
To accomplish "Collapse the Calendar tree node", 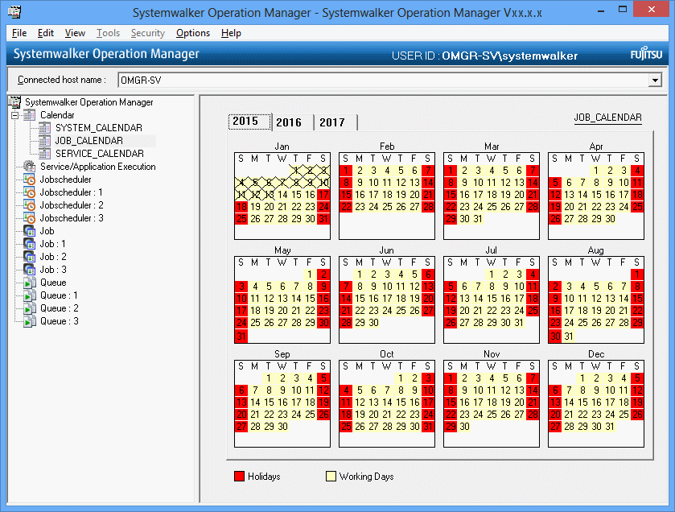I will pos(15,115).
